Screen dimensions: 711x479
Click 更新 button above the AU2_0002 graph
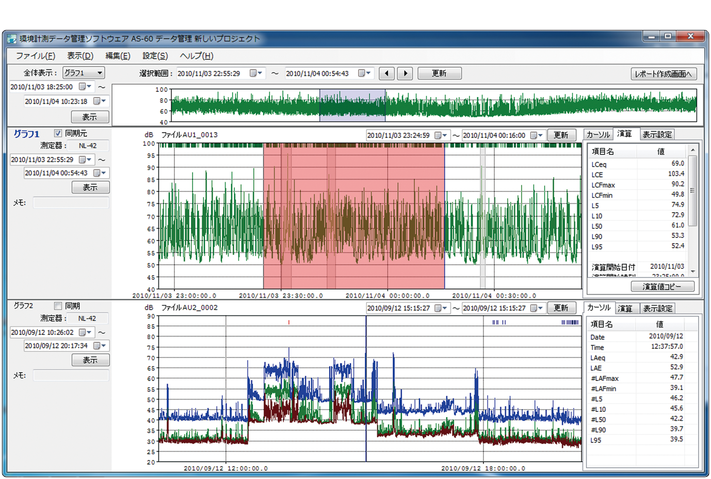[561, 308]
